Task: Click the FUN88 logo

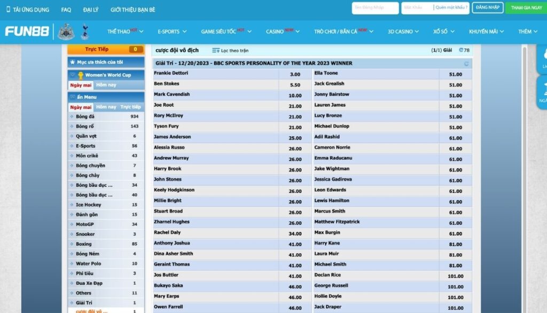Action: 27,32
